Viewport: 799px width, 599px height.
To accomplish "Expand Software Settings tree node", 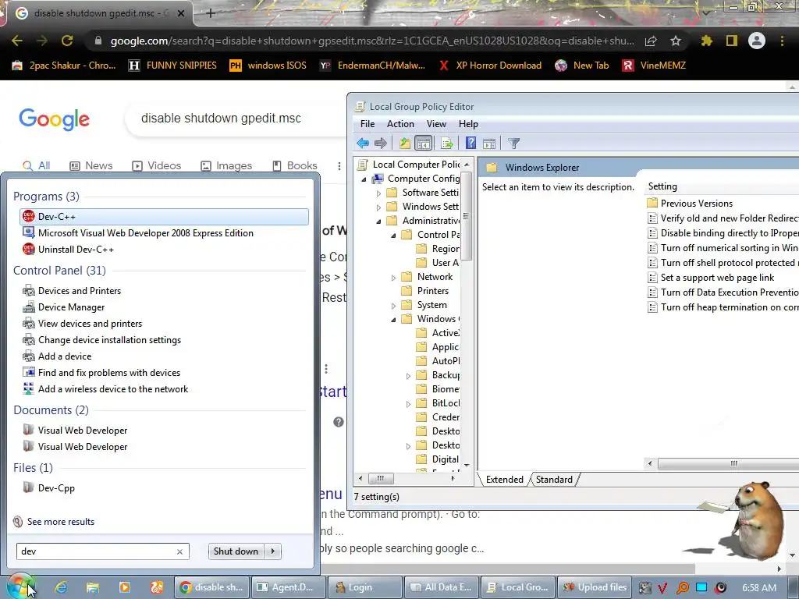I will pos(378,193).
